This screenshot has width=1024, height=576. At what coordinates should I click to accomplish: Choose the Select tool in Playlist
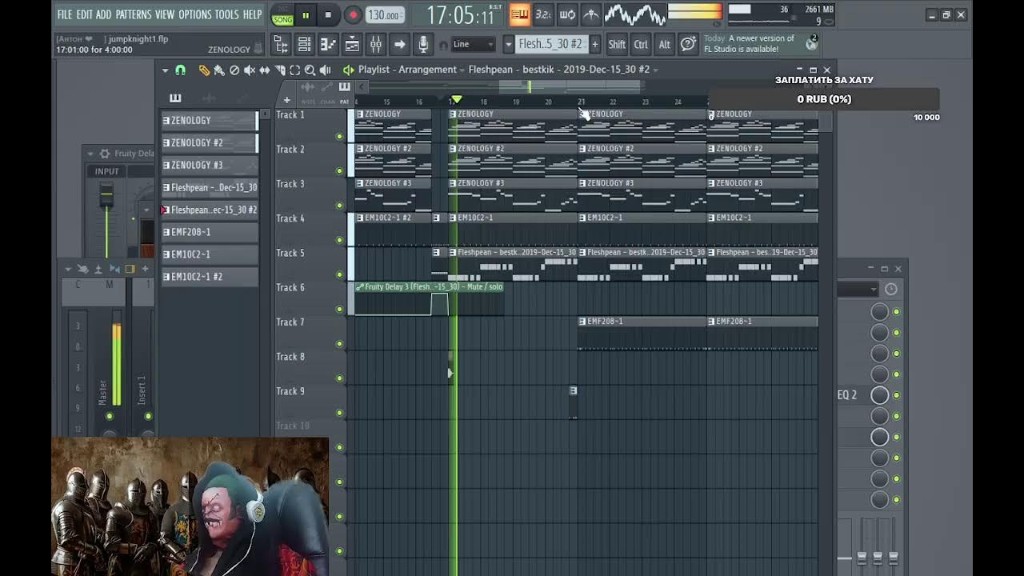pos(295,70)
